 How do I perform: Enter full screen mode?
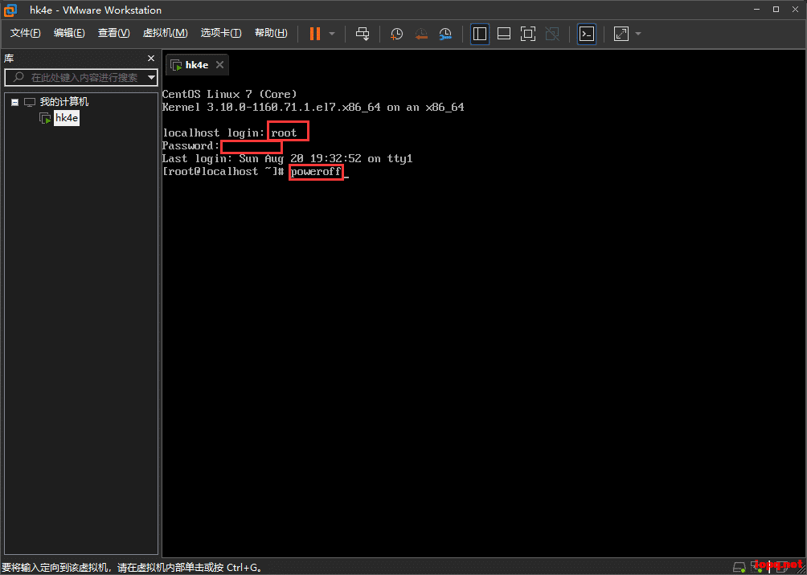pos(528,33)
